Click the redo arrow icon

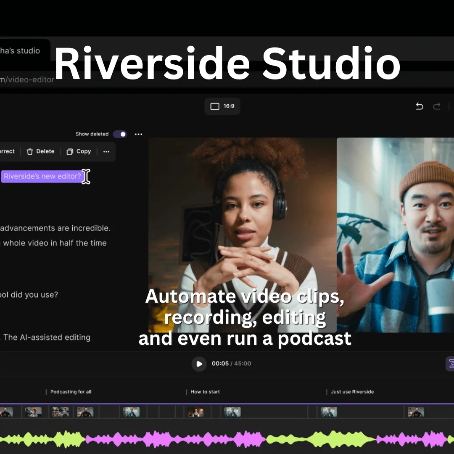[437, 106]
